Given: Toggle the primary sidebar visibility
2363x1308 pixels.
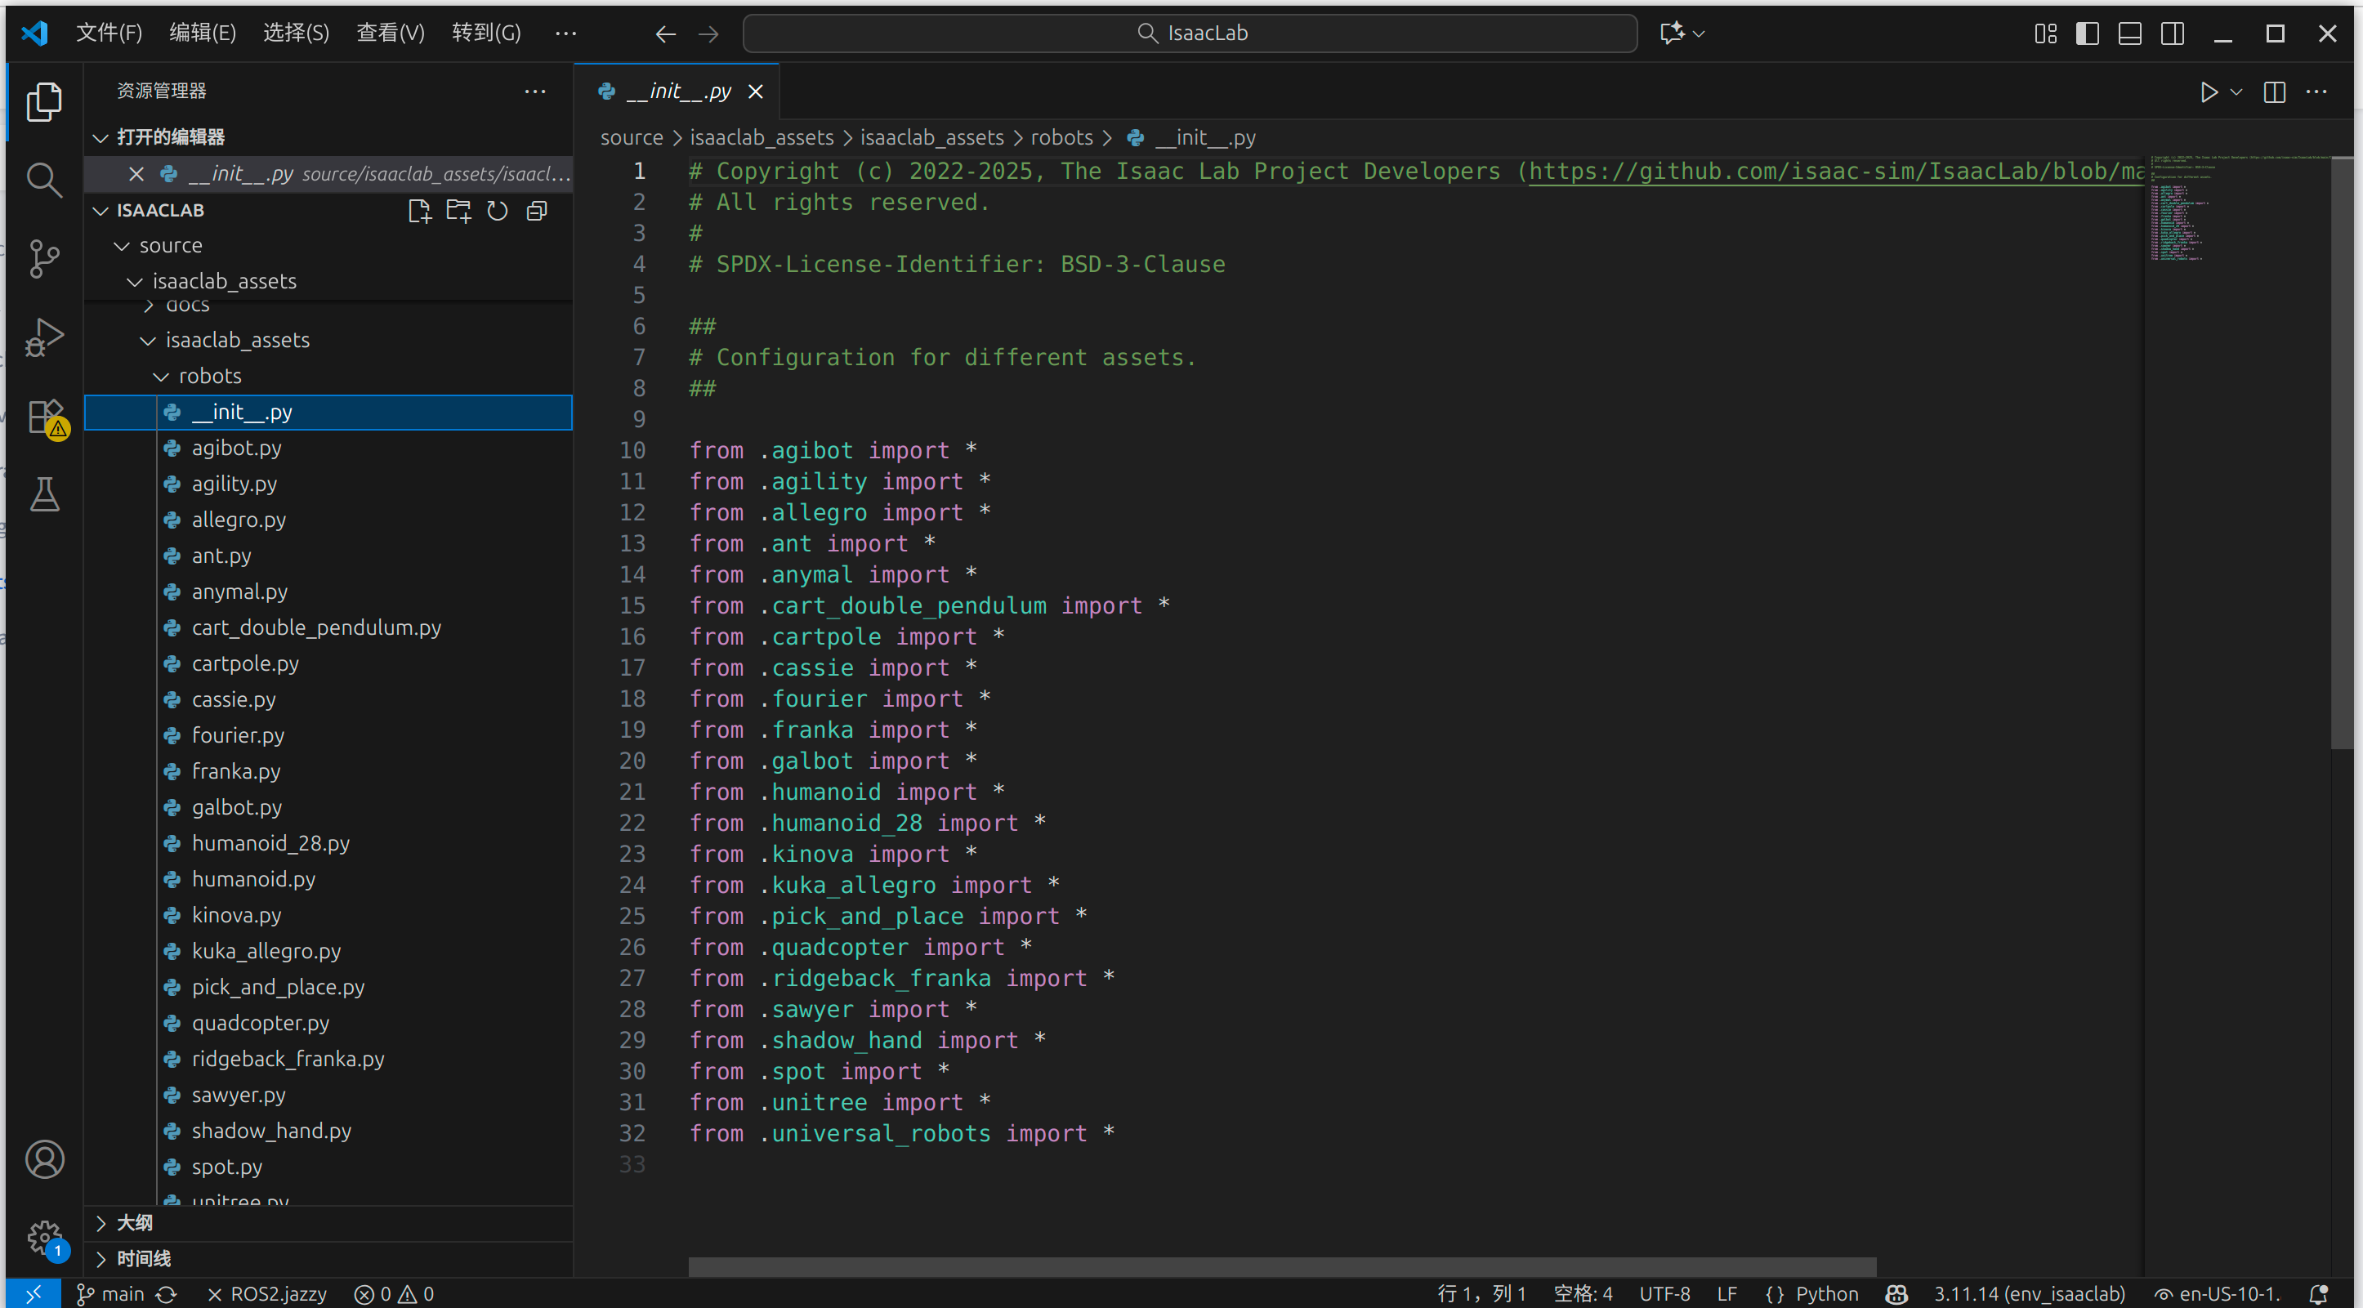Looking at the screenshot, I should pyautogui.click(x=2087, y=33).
